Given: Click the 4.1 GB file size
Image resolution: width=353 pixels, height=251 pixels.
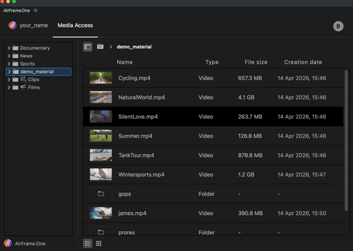Looking at the screenshot, I should click(x=246, y=98).
